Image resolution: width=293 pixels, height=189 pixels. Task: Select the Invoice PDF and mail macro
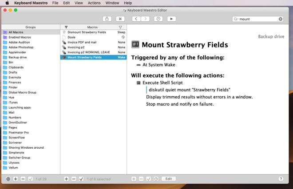point(93,43)
